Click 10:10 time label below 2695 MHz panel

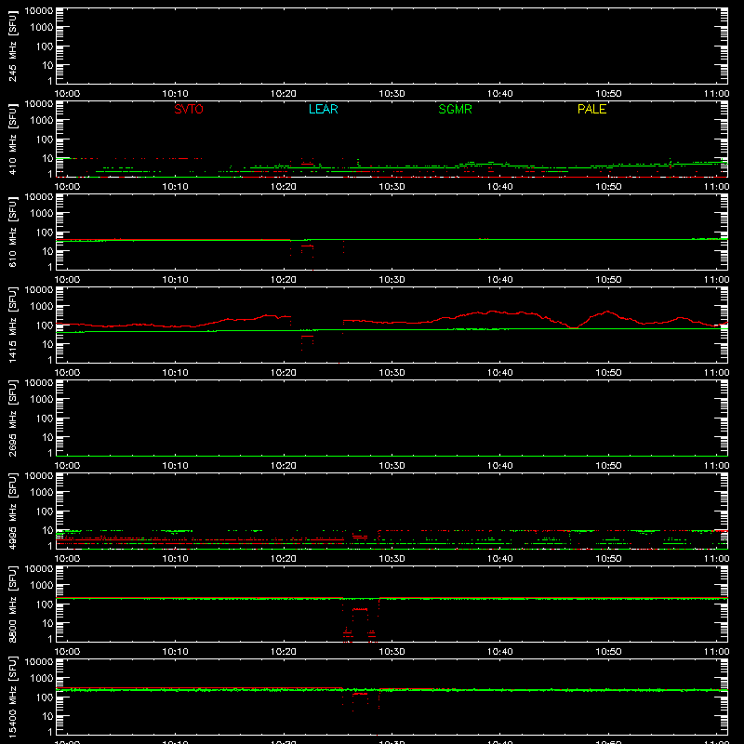(x=176, y=466)
